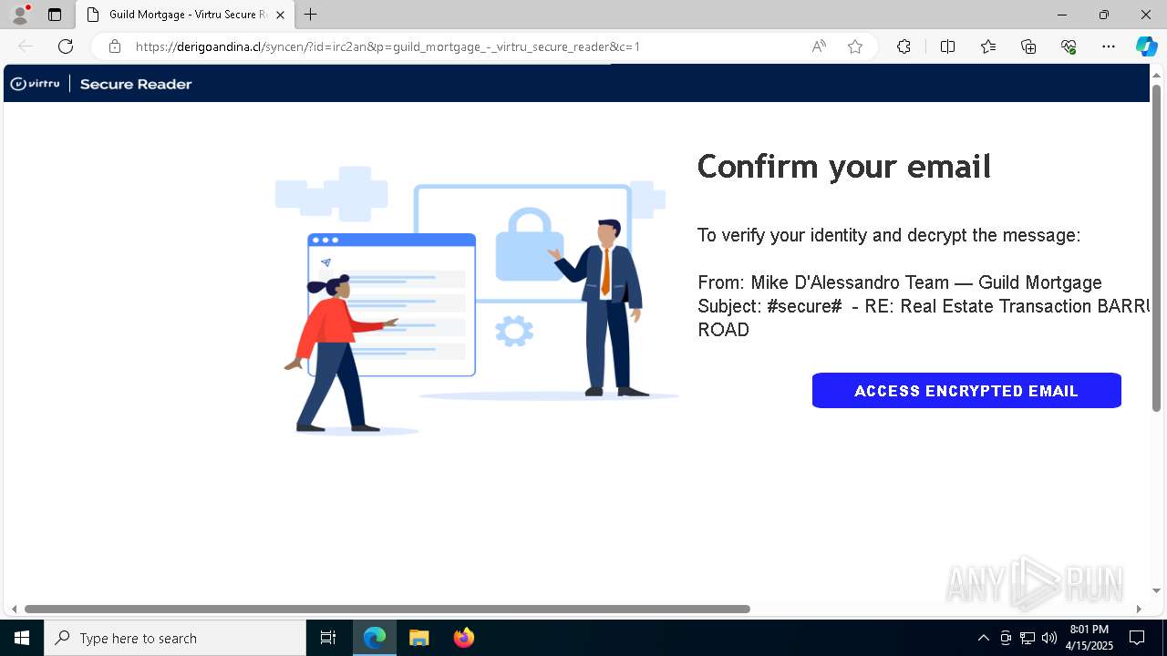The width and height of the screenshot is (1167, 656).
Task: Add this page to favorites
Action: 855,46
